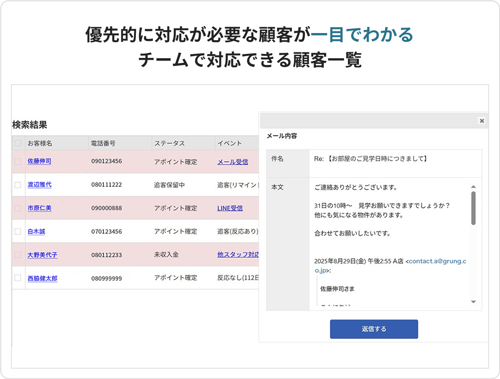Click the contact.a@grung.co.jp email link

pos(437,261)
